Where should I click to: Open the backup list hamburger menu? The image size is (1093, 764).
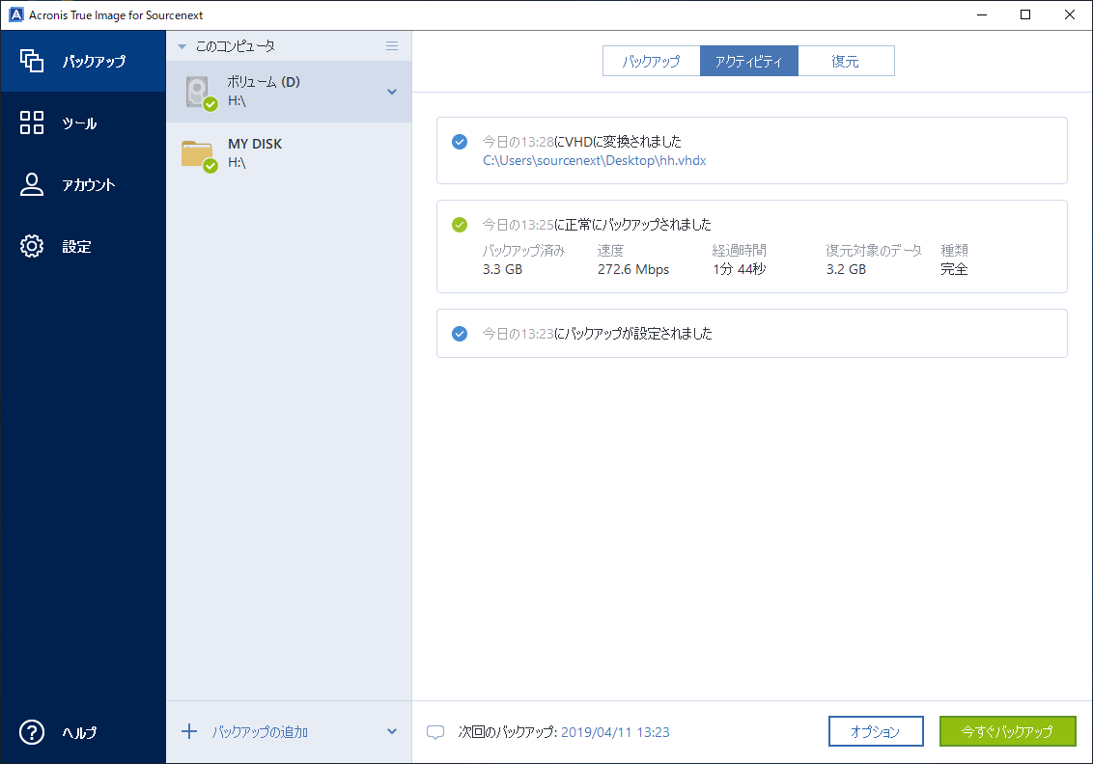click(x=392, y=44)
